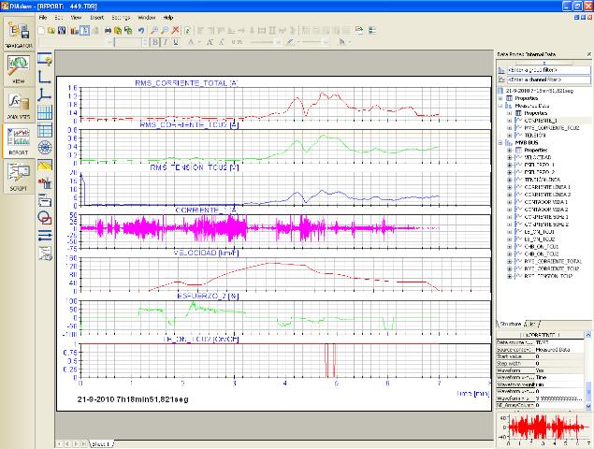Open the Help menu
This screenshot has width=594, height=449.
(167, 18)
